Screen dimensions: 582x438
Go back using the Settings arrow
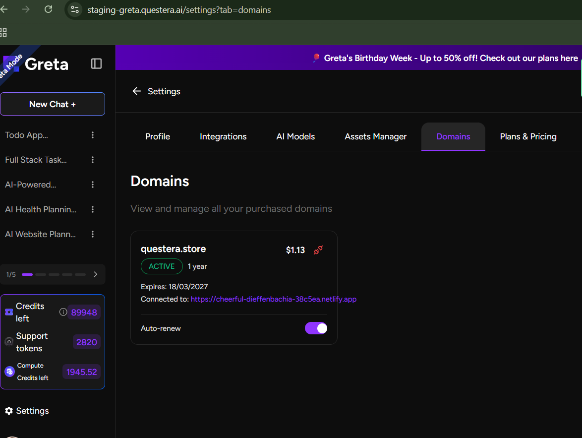[137, 91]
